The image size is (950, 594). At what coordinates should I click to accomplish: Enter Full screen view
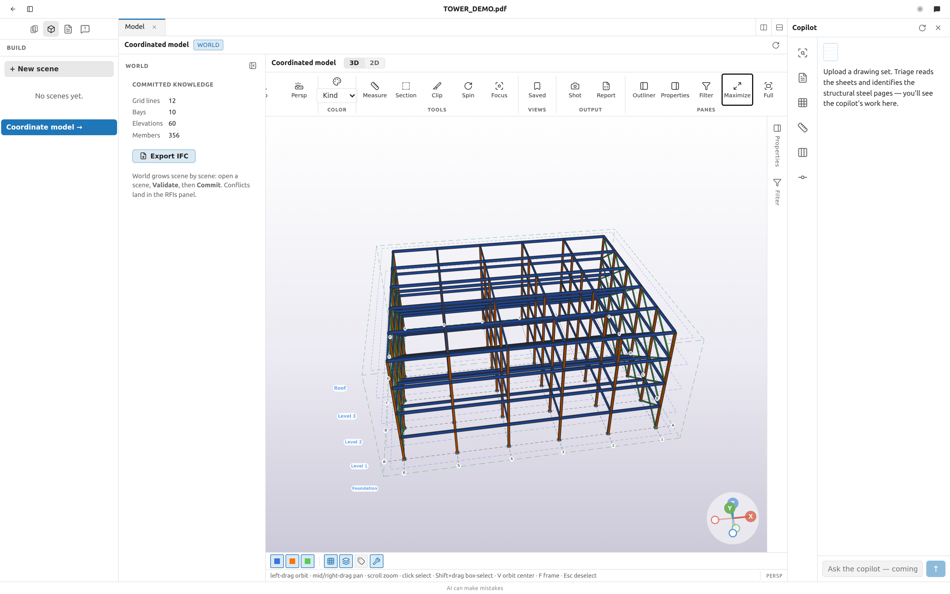[x=768, y=90]
